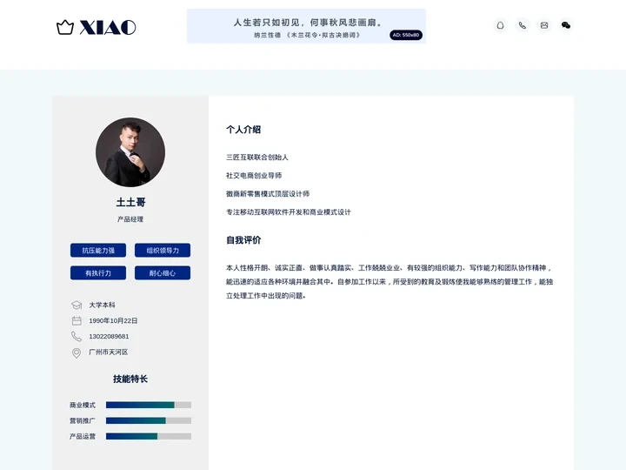Image resolution: width=626 pixels, height=470 pixels.
Task: Click the 商业模式 skill label
Action: point(83,405)
